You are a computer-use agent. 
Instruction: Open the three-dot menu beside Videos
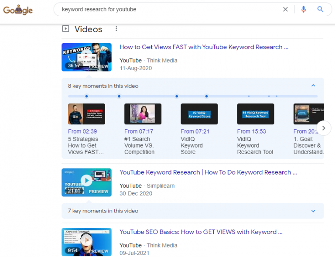116,29
